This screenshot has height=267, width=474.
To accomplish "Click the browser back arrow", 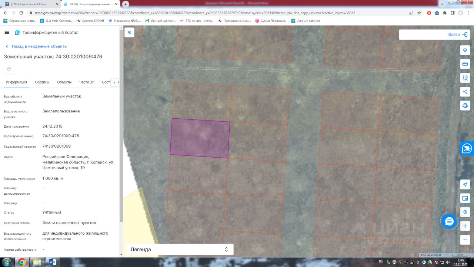I will click(x=5, y=13).
